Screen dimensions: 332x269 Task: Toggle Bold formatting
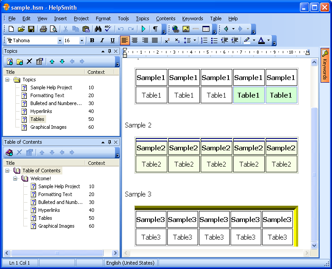tap(92, 40)
